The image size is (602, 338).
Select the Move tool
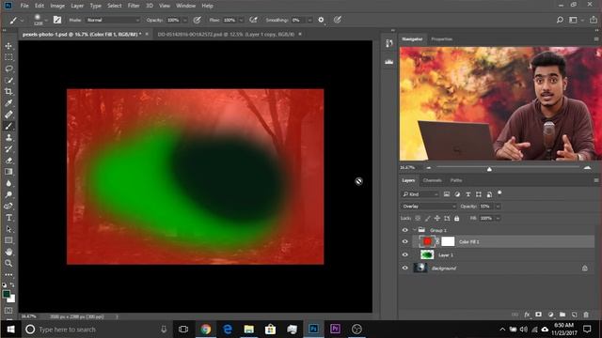[x=8, y=46]
